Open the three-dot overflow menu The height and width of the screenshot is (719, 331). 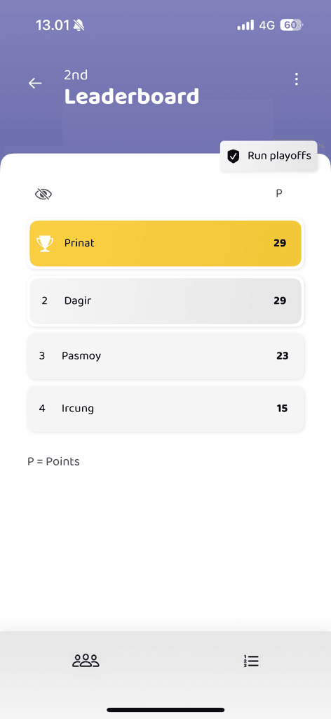coord(297,79)
